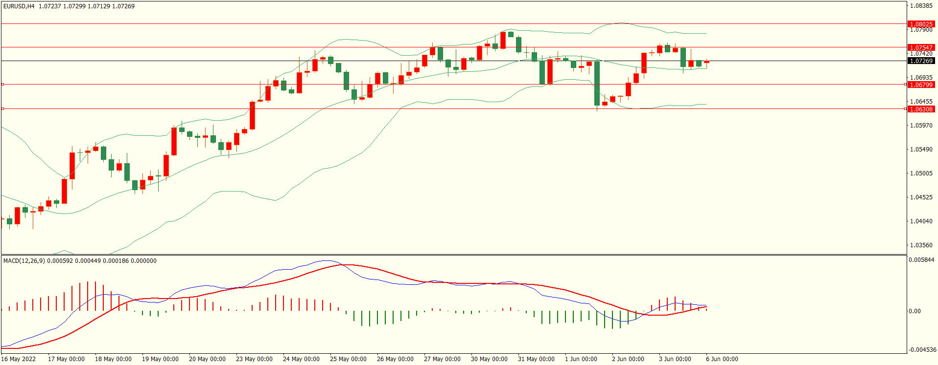
Task: Select the 1.05970 price axis label
Action: pos(921,126)
